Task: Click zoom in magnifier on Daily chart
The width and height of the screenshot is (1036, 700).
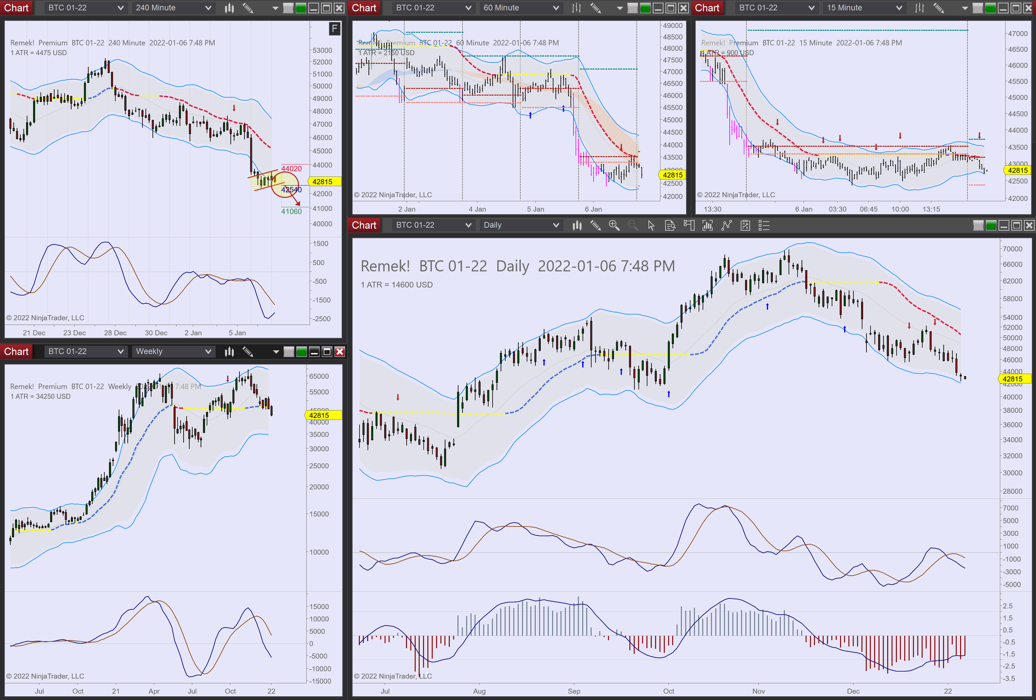Action: (614, 225)
